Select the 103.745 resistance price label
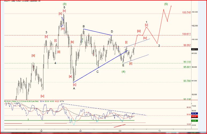Screen dimensions: 207x134 coord(186,13)
